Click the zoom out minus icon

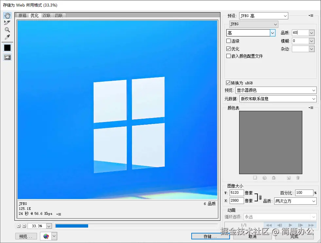tap(19, 226)
